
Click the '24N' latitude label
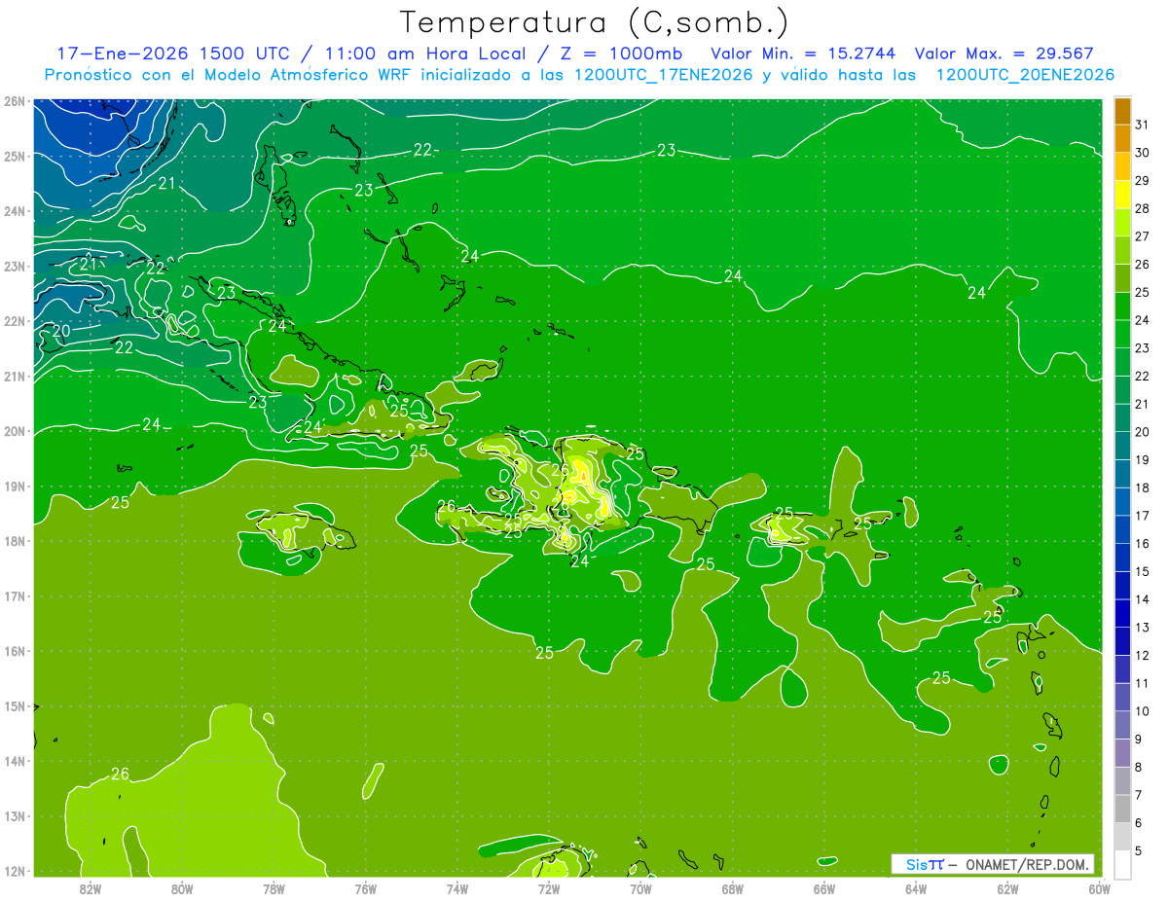tap(15, 211)
